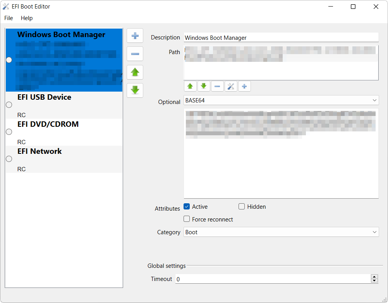Screen dimensions: 388x303
Task: Open the Optional BASE64 format dropdown
Action: click(281, 100)
